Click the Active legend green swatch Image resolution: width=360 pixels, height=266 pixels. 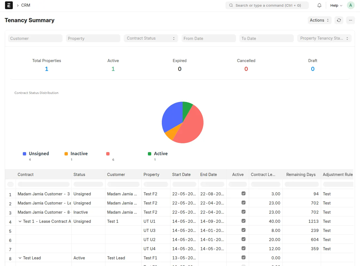pyautogui.click(x=150, y=154)
